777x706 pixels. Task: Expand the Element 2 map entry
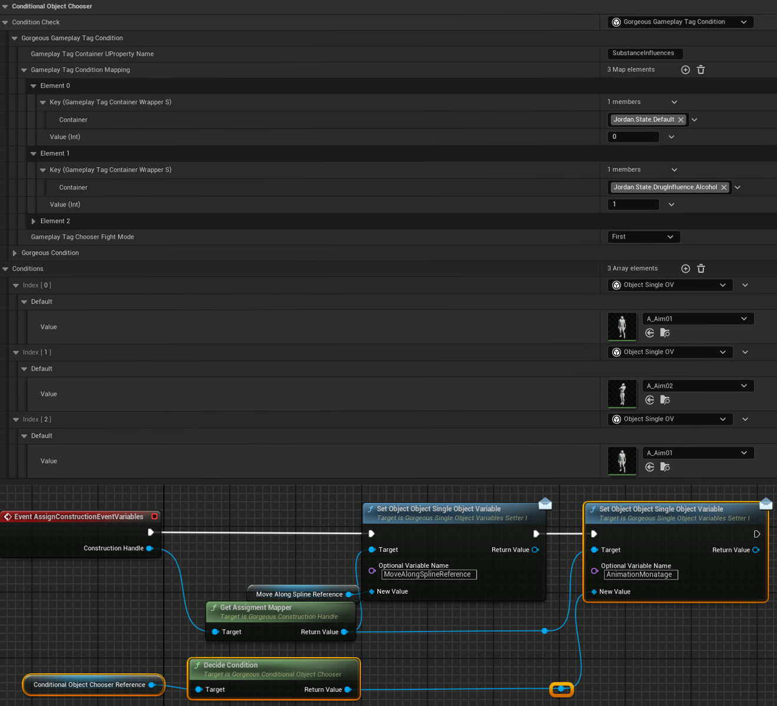point(34,221)
